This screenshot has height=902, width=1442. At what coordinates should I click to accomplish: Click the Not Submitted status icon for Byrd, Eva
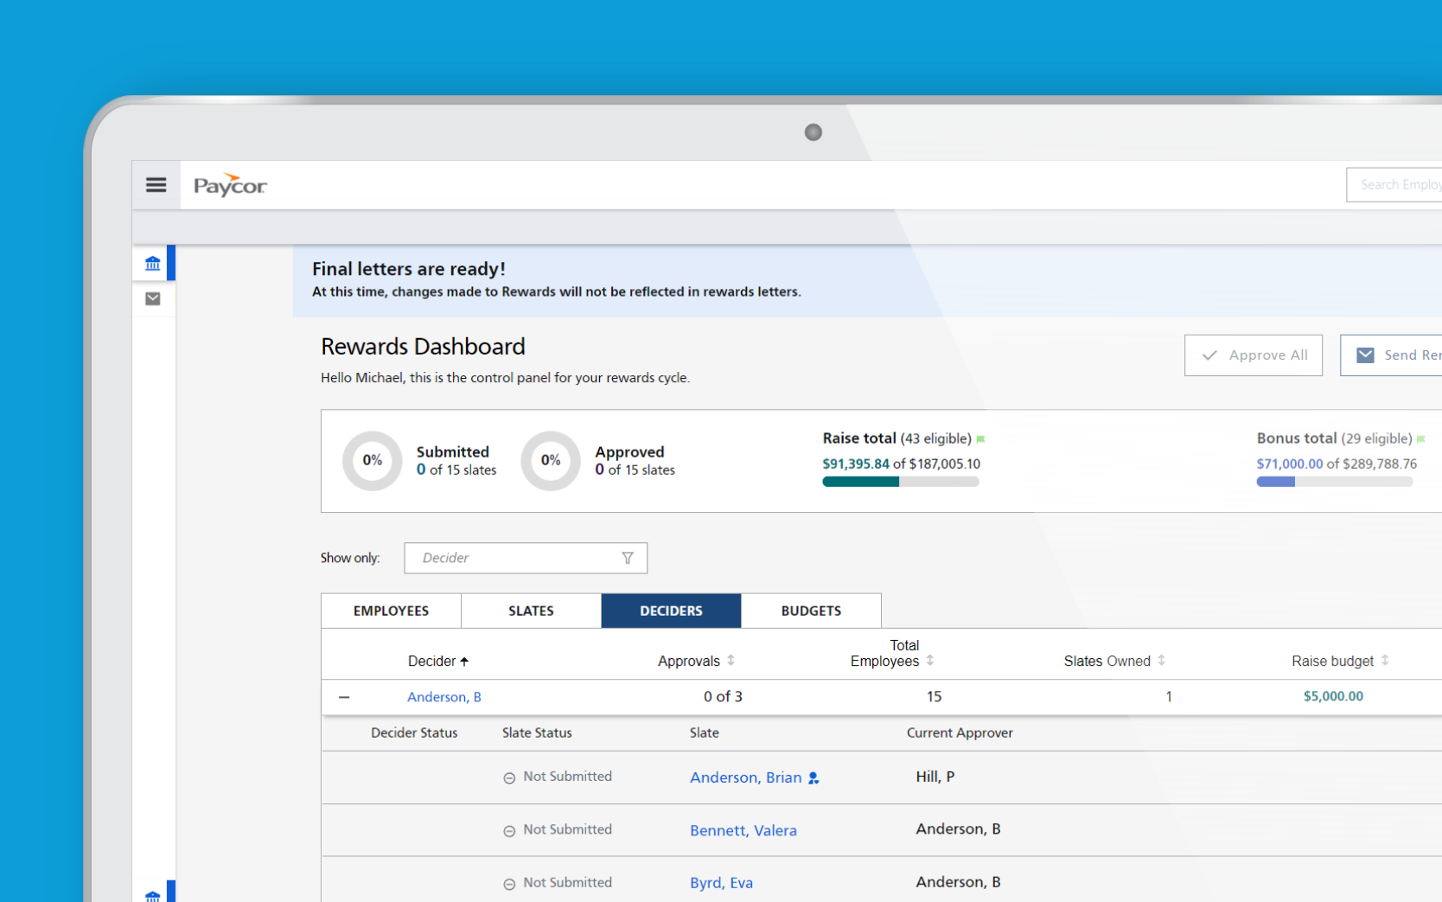click(x=509, y=882)
